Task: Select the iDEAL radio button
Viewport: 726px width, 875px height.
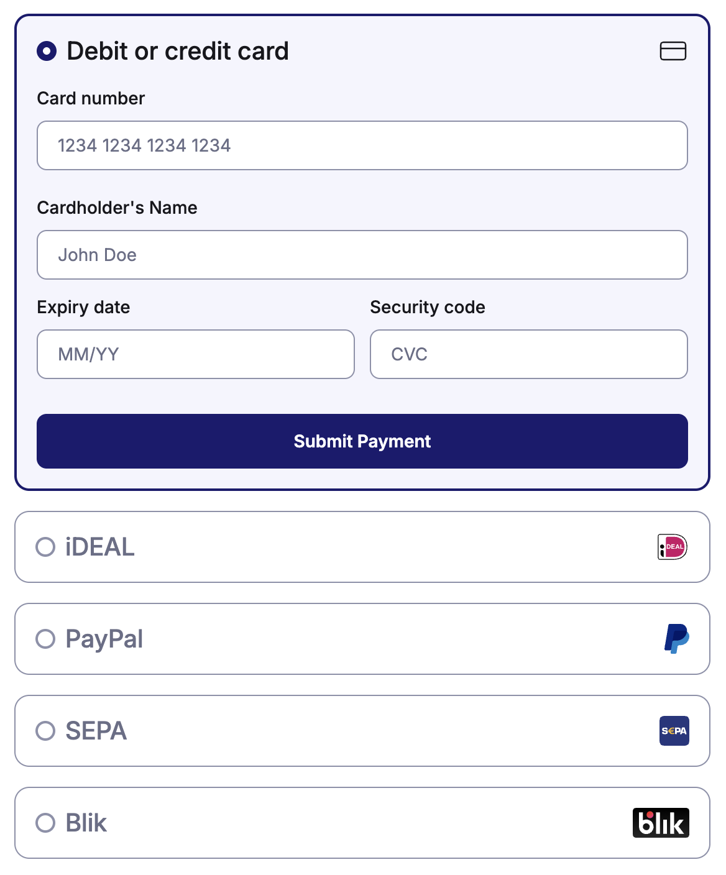Action: click(x=45, y=547)
